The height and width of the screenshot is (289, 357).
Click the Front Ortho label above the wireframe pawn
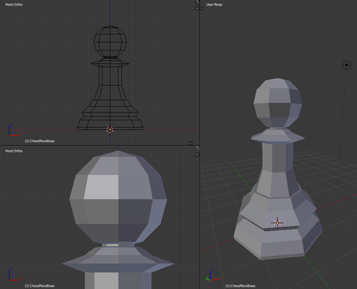pyautogui.click(x=14, y=5)
